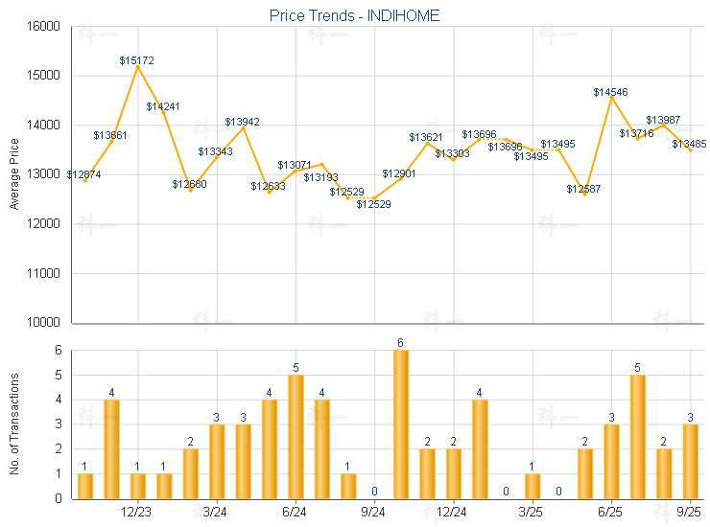The image size is (710, 527).
Task: Click the 9/24 x-axis date label
Action: 373,512
